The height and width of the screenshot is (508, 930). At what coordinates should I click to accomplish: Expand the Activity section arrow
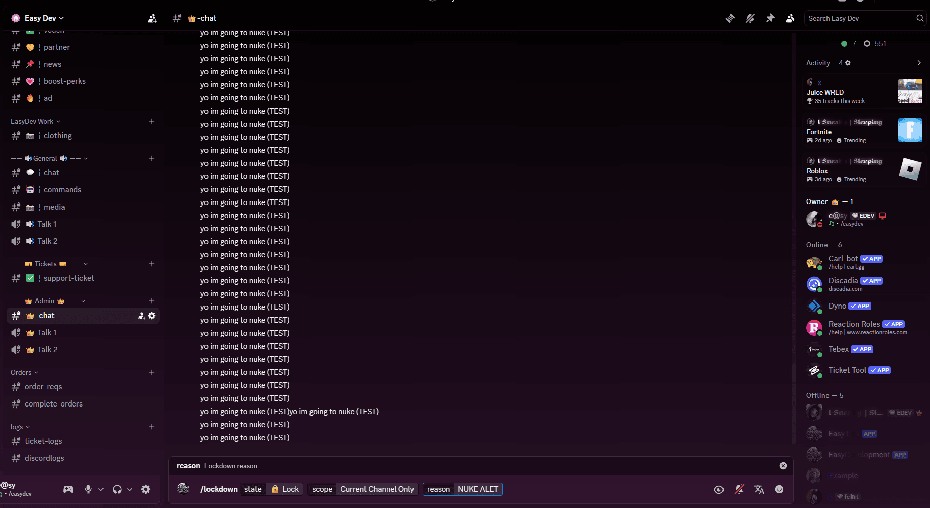point(919,63)
